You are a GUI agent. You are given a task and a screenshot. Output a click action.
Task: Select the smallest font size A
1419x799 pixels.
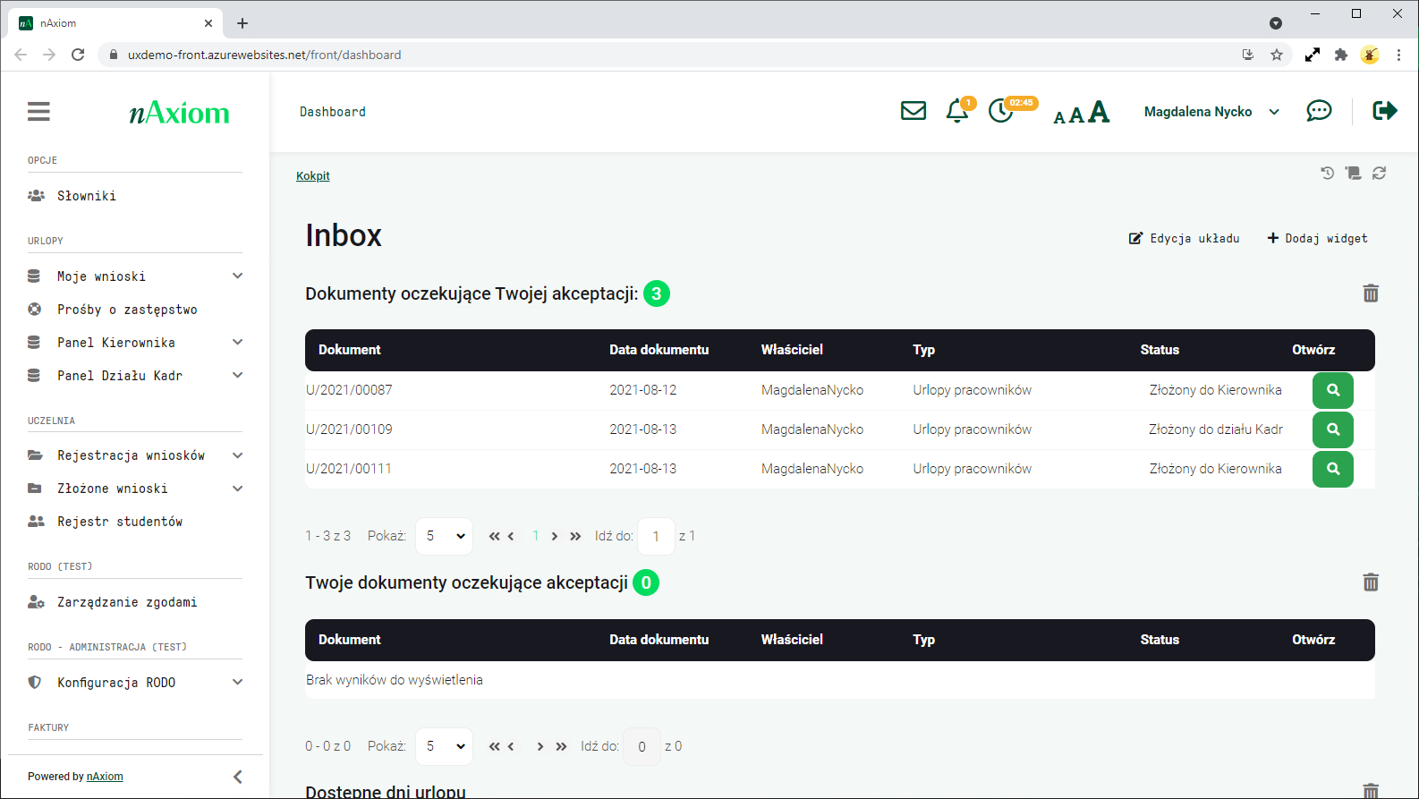point(1059,117)
